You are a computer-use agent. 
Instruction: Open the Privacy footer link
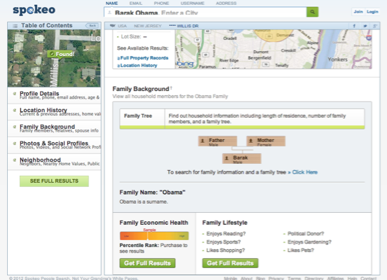click(276, 279)
